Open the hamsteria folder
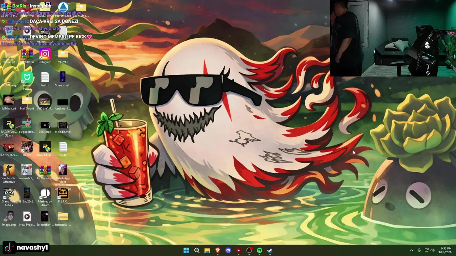 point(63,219)
